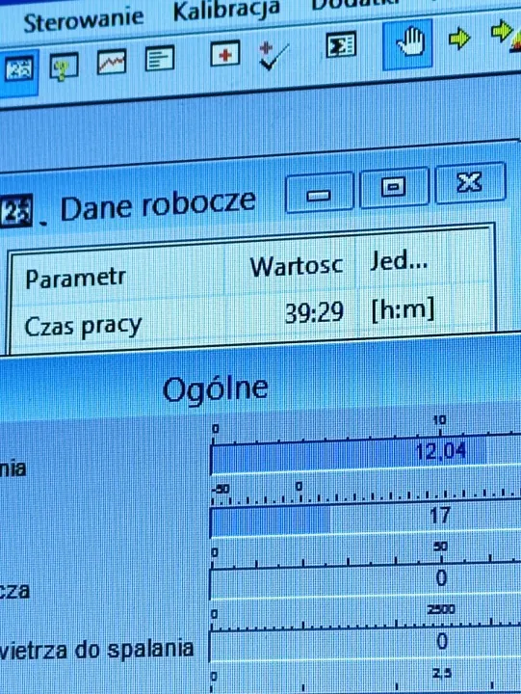The image size is (521, 694).
Task: Click the [h:m] unit cell
Action: (x=403, y=309)
